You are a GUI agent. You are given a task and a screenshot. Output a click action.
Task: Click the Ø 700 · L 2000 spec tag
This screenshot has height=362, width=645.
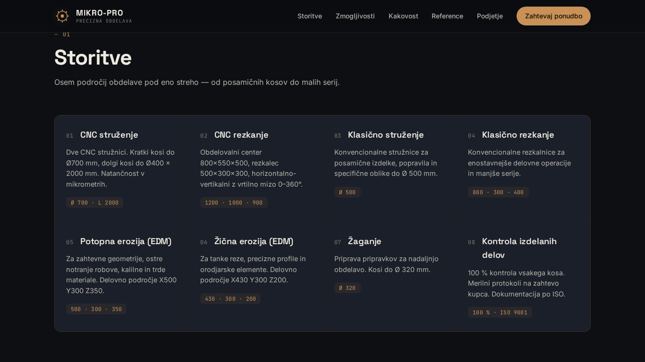[x=94, y=203]
